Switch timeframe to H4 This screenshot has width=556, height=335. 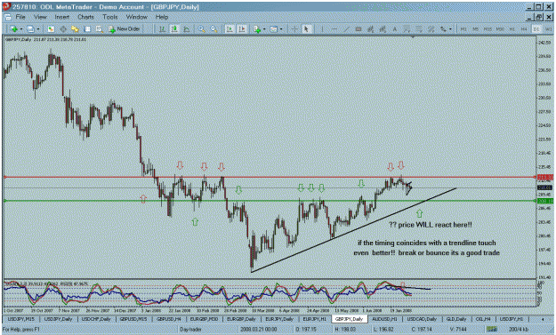coord(524,29)
